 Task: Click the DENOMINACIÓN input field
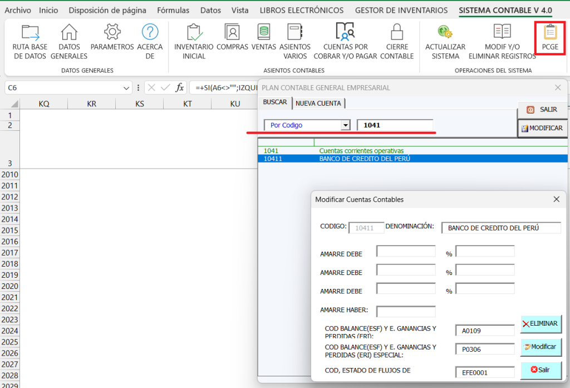click(x=501, y=228)
